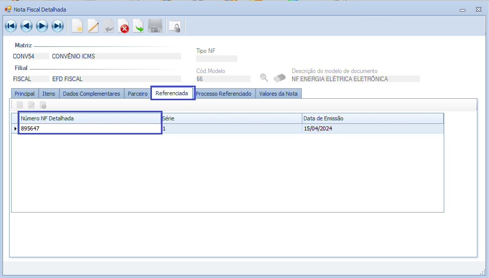Image resolution: width=489 pixels, height=278 pixels.
Task: Select the Parceiro tab
Action: pyautogui.click(x=137, y=94)
